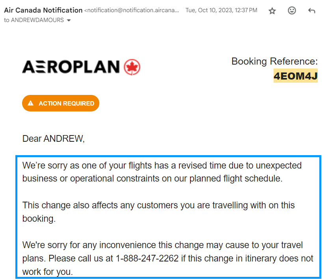328x280 pixels.
Task: Click the ACTION REQUIRED button
Action: point(60,103)
